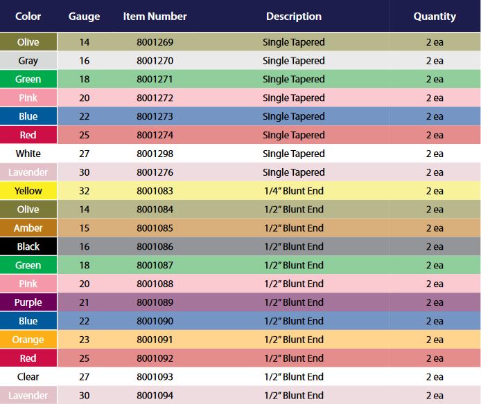
Task: Click item number 8001086
Action: pyautogui.click(x=155, y=246)
